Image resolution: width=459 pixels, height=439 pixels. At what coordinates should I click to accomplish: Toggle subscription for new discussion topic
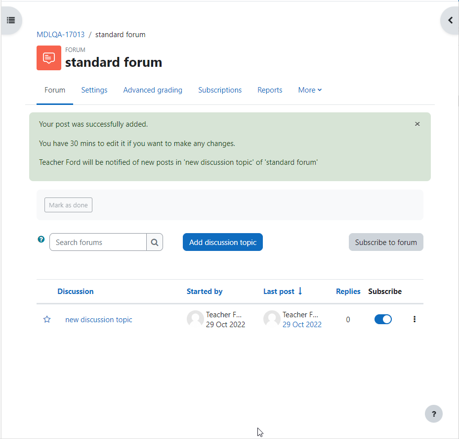pyautogui.click(x=383, y=319)
